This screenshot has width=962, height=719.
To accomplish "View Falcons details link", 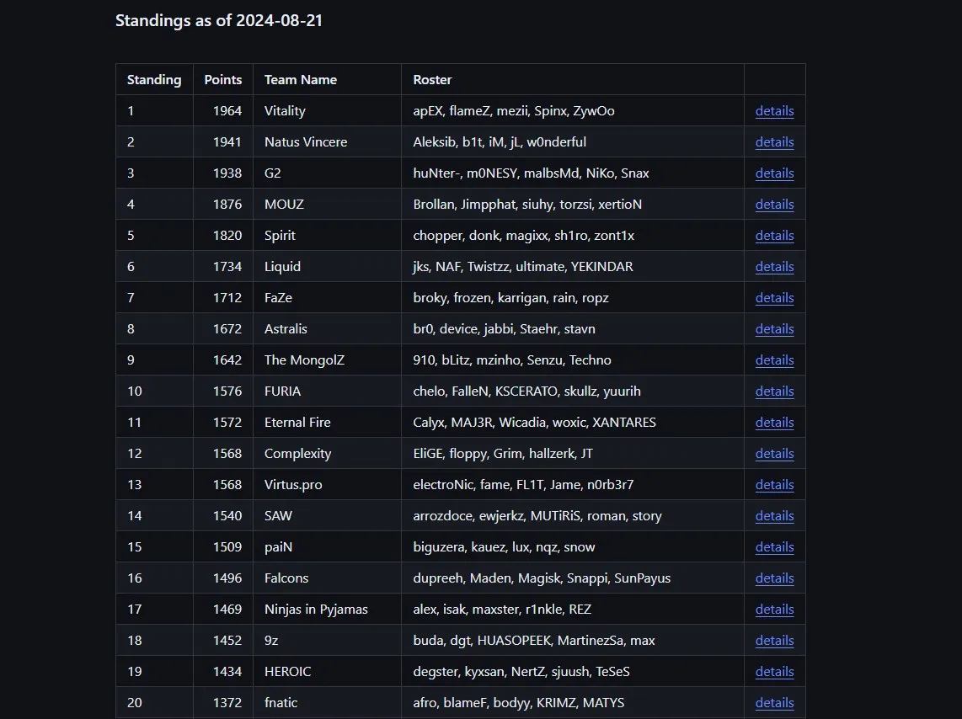I will tap(774, 578).
